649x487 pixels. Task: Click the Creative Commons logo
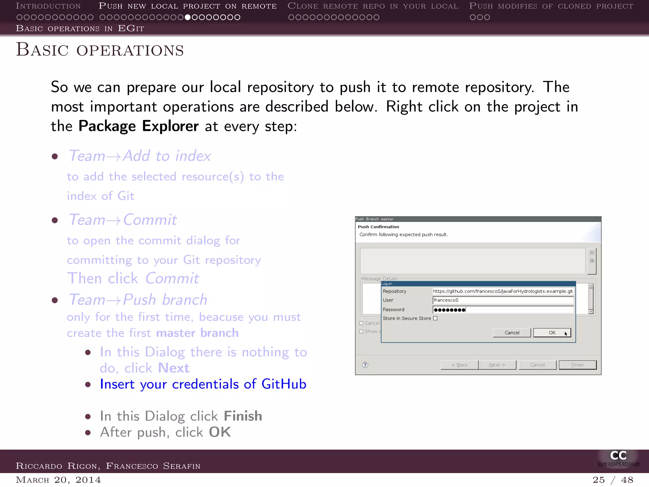point(619,458)
